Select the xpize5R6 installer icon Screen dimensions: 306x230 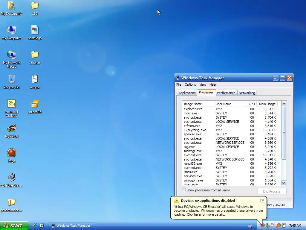[35, 106]
